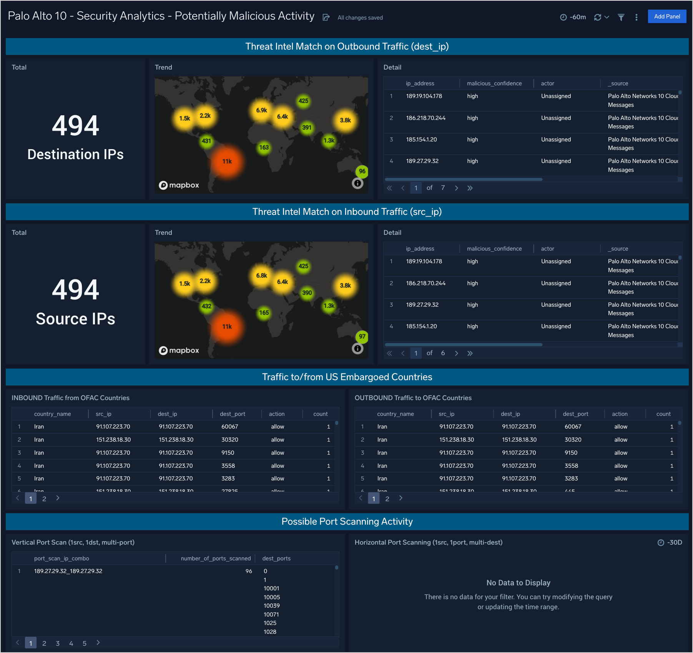Click the 11k cluster marker on the outbound map
693x653 pixels.
[227, 162]
